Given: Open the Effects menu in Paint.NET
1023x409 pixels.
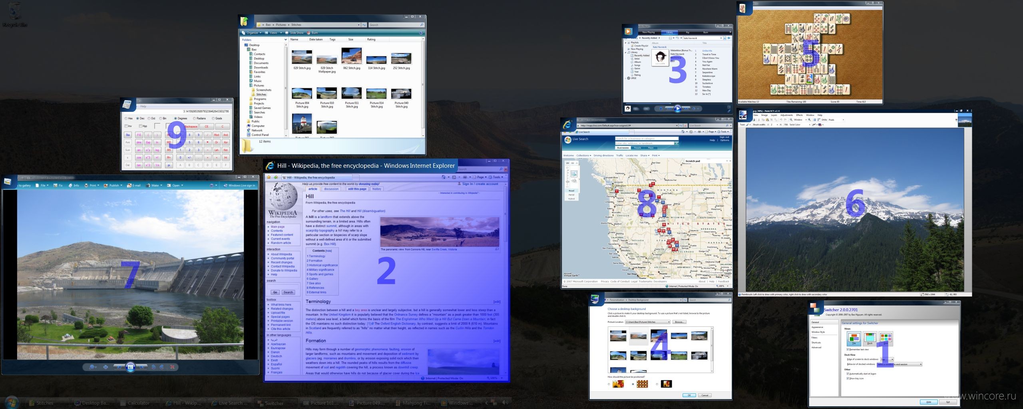Looking at the screenshot, I should pyautogui.click(x=800, y=115).
